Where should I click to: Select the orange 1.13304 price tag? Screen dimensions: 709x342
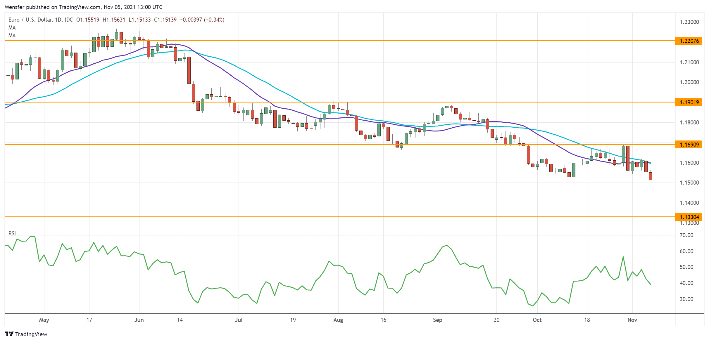point(689,217)
